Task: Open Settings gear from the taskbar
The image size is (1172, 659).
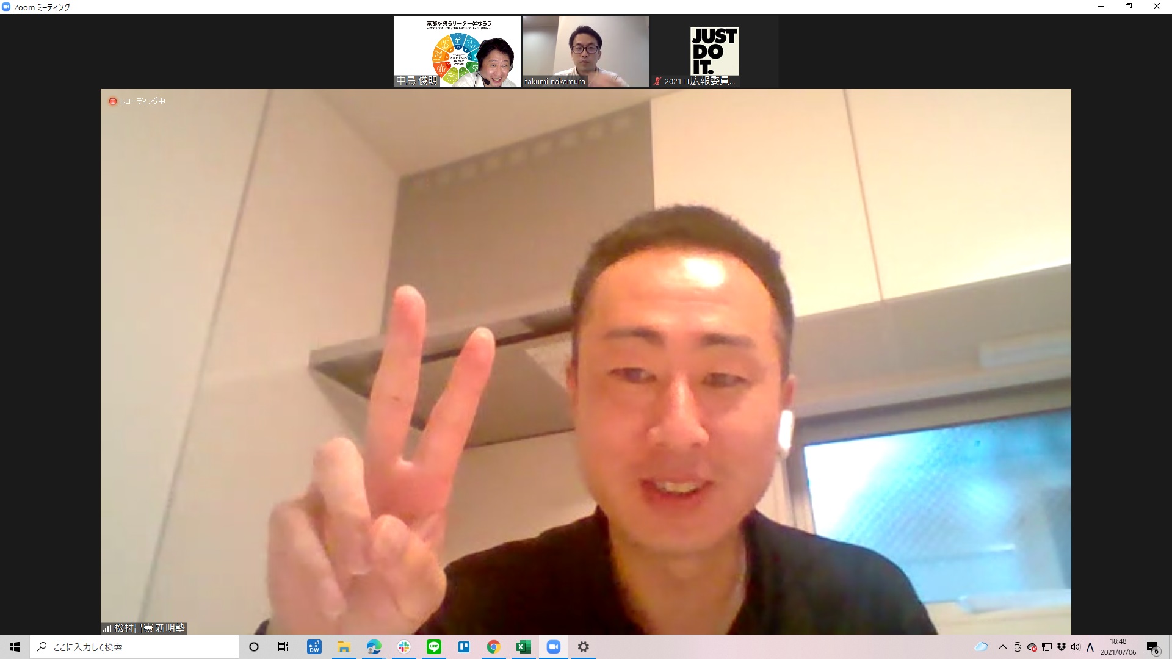Action: (x=584, y=647)
